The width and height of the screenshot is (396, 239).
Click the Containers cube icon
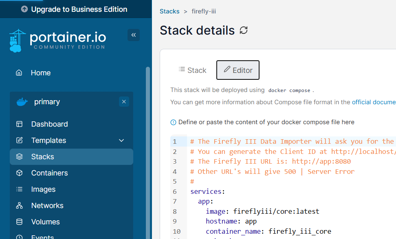pyautogui.click(x=19, y=173)
